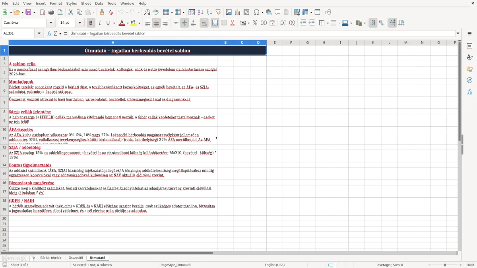
Task: Expand the formula bar
Action: [458, 33]
